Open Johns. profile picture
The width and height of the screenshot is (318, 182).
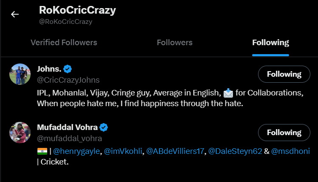tap(20, 74)
